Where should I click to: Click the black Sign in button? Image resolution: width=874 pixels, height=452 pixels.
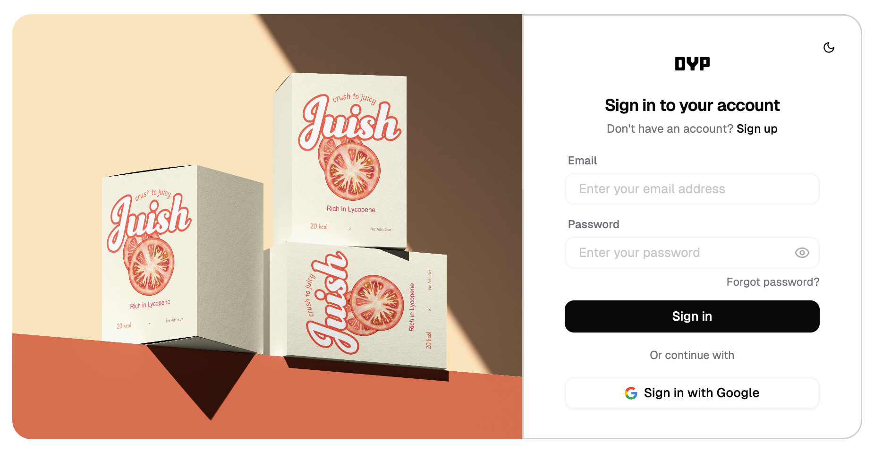pos(692,316)
